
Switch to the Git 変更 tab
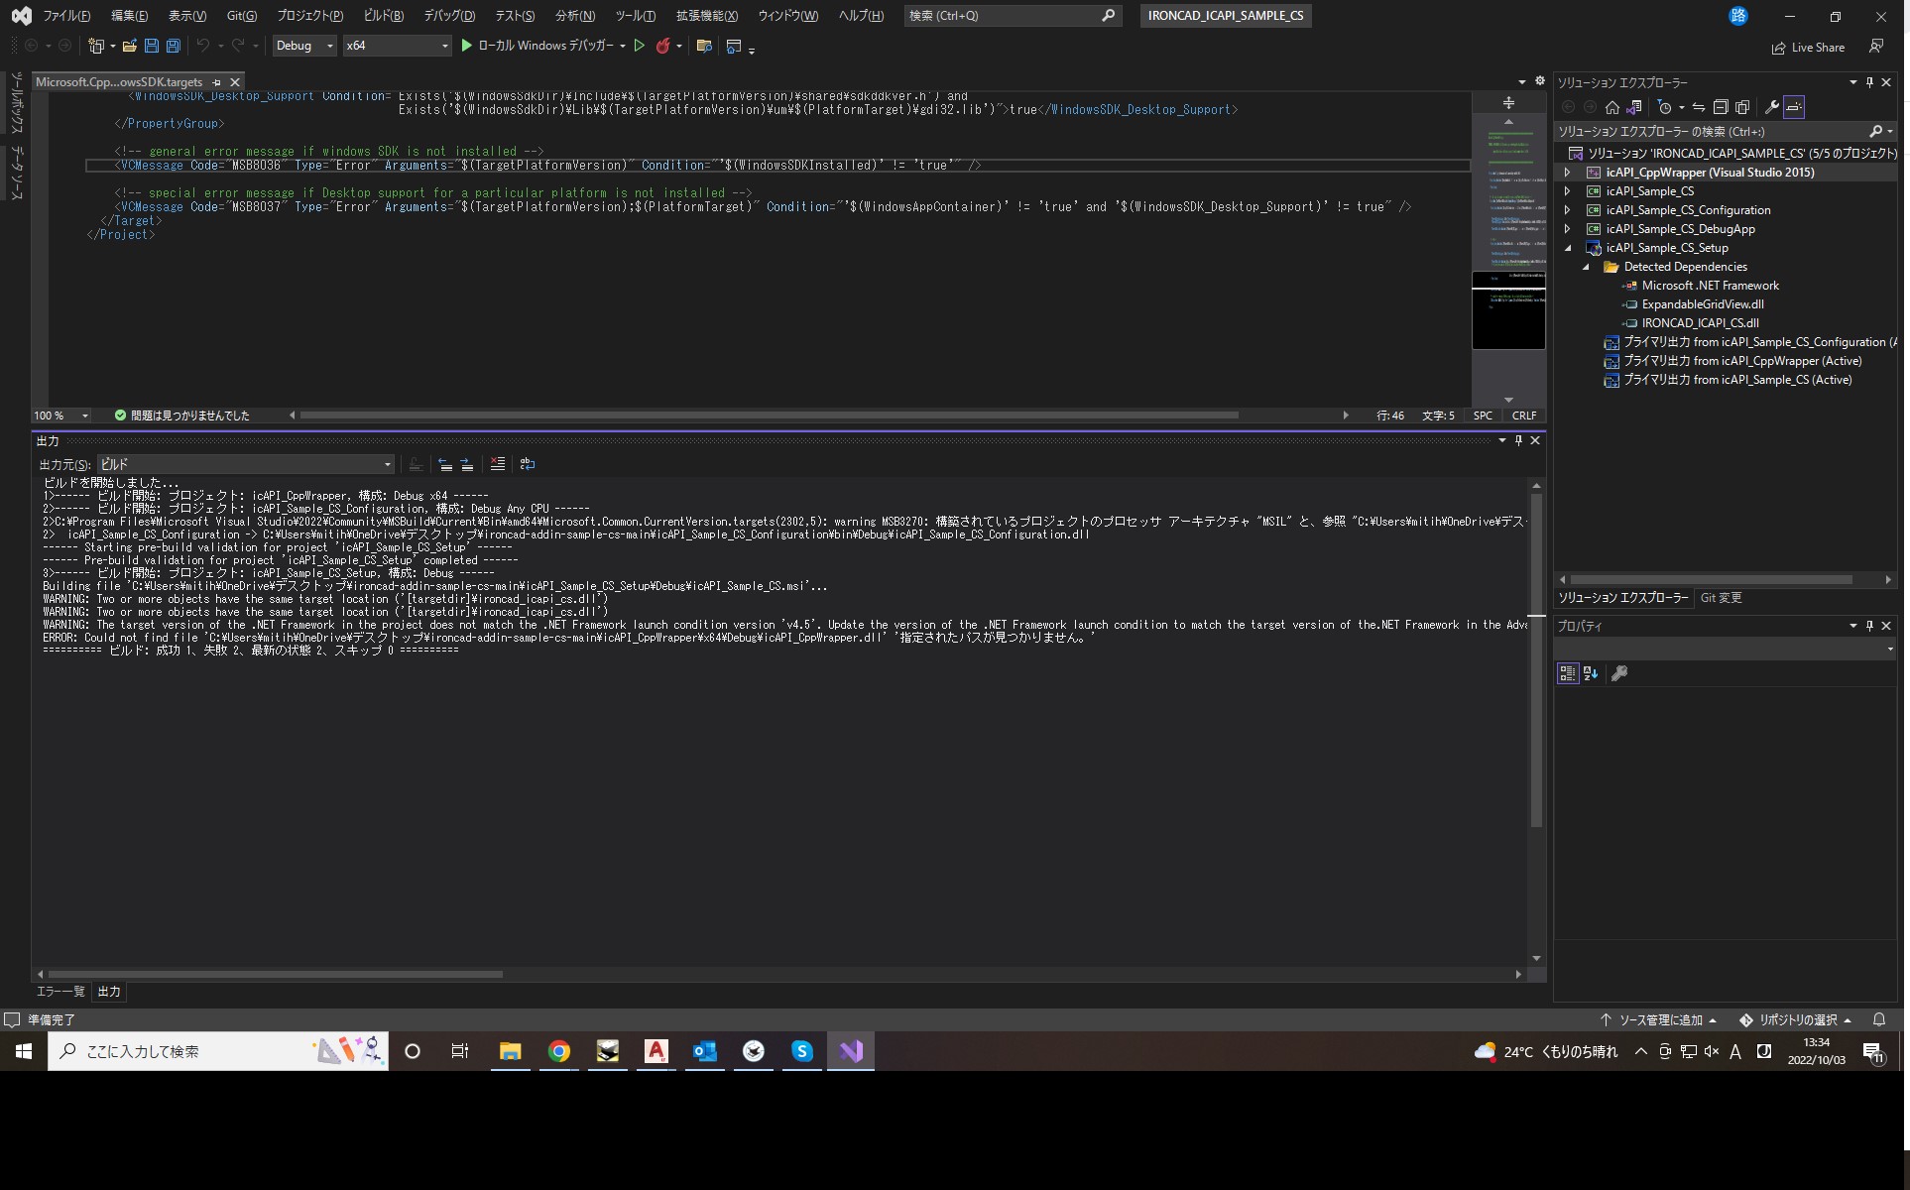1721,598
